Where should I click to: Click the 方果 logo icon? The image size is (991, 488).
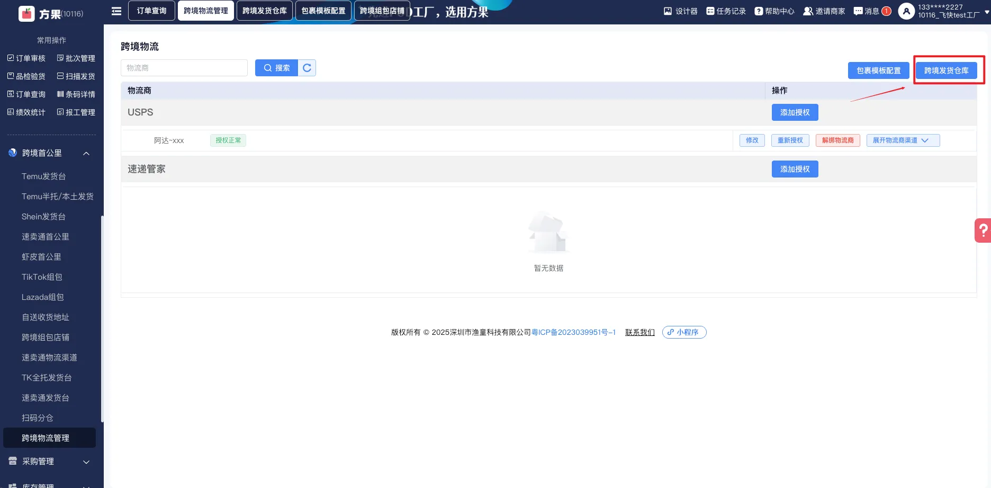point(26,14)
